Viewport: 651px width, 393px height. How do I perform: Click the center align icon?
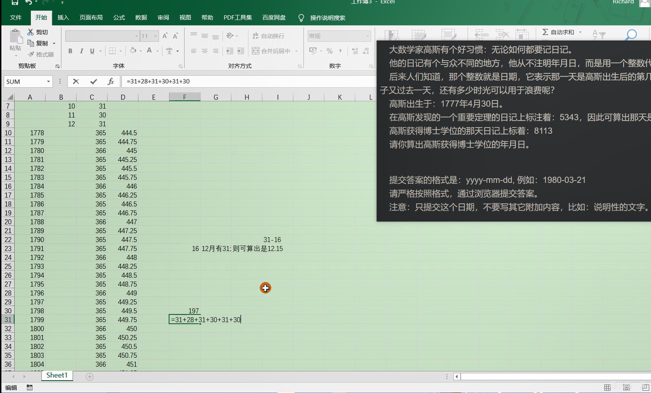(204, 51)
